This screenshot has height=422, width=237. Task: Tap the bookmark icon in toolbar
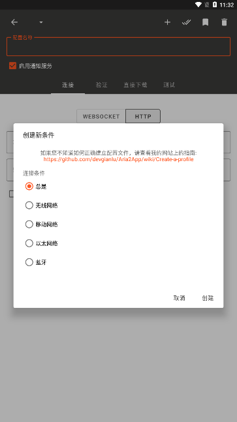(205, 22)
